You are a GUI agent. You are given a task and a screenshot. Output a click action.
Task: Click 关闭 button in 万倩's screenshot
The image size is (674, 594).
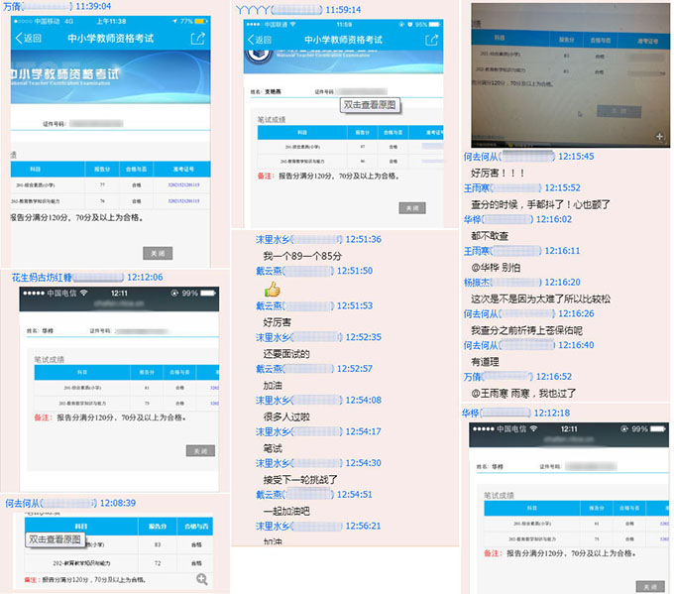click(158, 253)
